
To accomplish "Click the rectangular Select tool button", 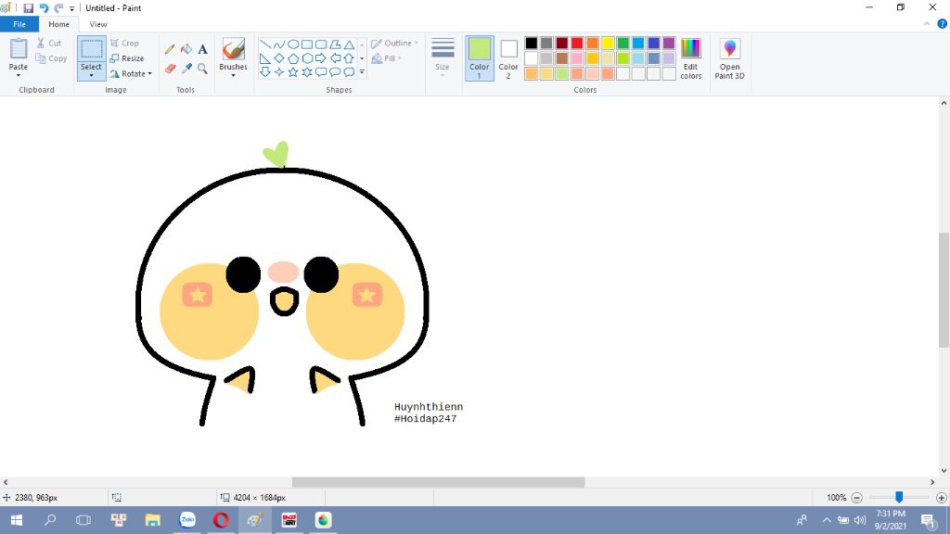I will tap(92, 50).
